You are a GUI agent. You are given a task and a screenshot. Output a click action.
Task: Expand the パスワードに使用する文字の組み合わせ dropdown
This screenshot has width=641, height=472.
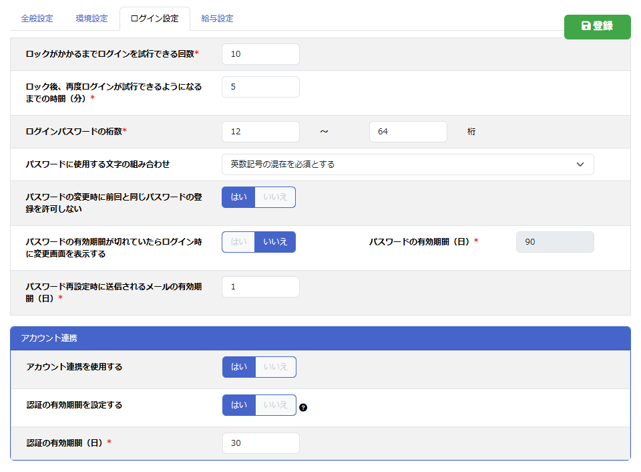[407, 164]
